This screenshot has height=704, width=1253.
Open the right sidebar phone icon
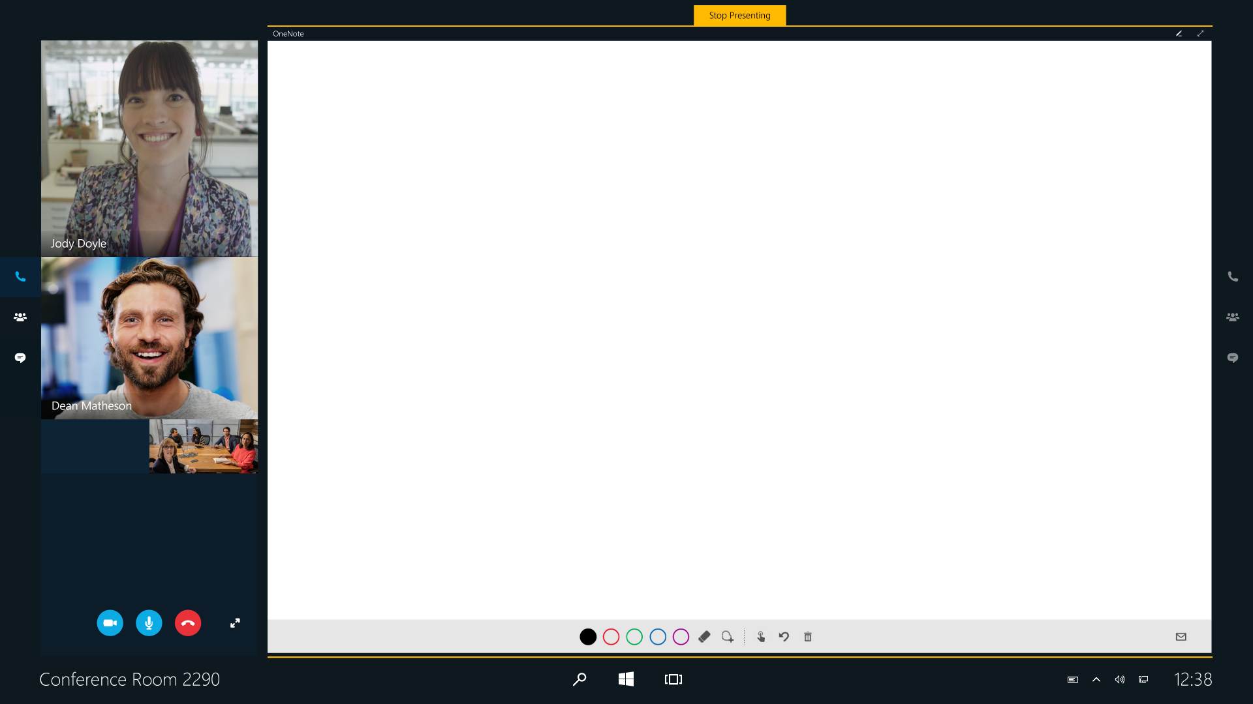click(x=1233, y=277)
